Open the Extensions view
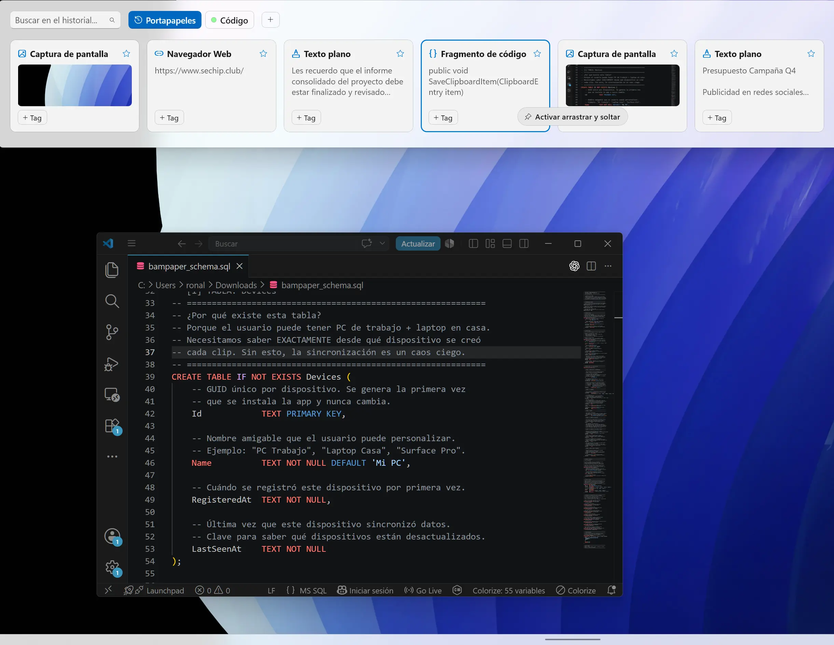The image size is (834, 645). pyautogui.click(x=113, y=426)
